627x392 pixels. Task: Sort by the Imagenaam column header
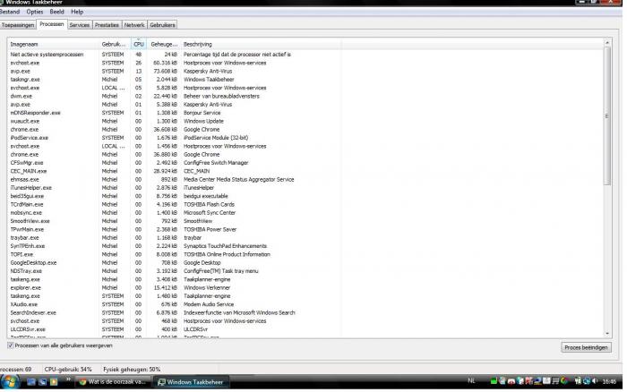tap(53, 44)
